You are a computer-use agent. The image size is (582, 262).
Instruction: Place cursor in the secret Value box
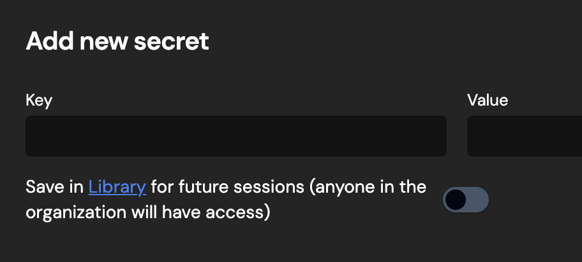tap(525, 136)
